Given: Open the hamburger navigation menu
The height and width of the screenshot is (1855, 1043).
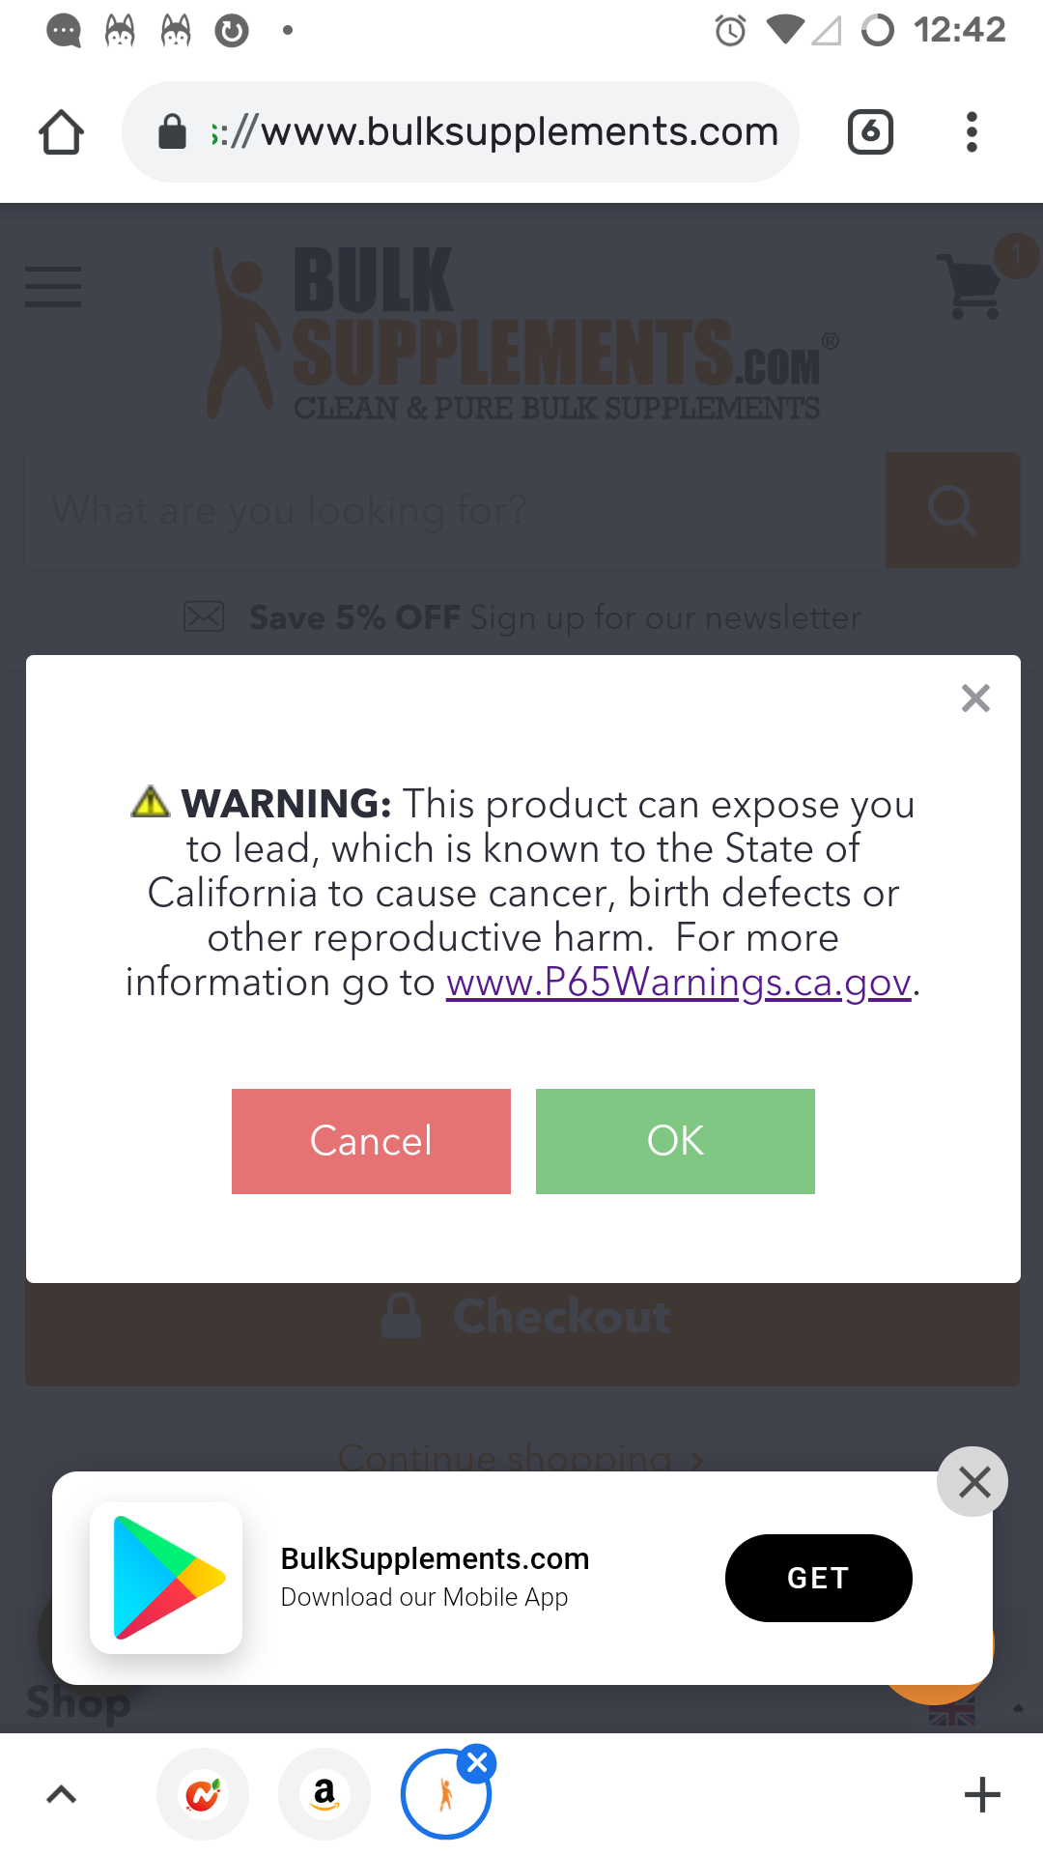Looking at the screenshot, I should pos(53,287).
